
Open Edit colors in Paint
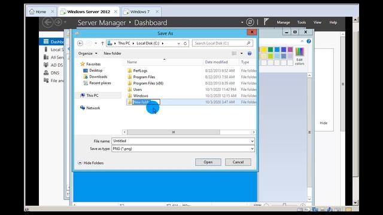click(300, 57)
